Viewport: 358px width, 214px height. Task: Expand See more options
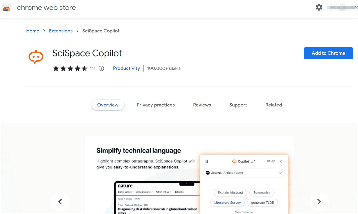tap(244, 212)
